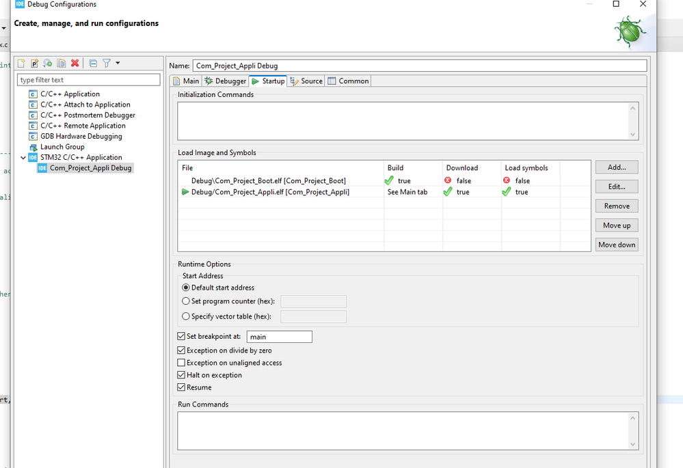Select Set program counter radio button
The width and height of the screenshot is (683, 468).
point(186,301)
